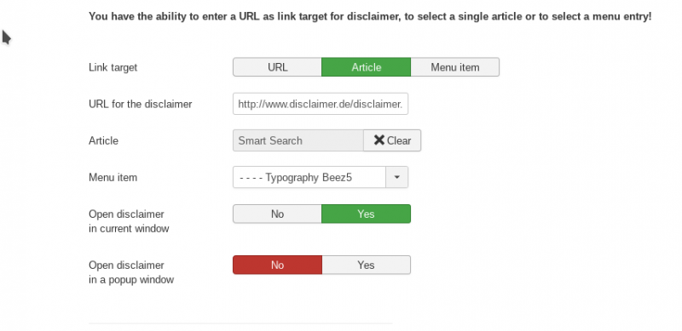The width and height of the screenshot is (682, 331).
Task: Click the Open disclaimer in current window label
Action: [129, 221]
